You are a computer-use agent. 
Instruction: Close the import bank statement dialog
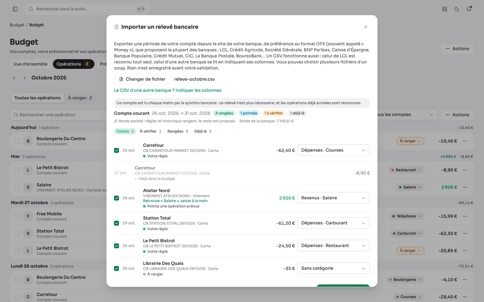click(x=366, y=27)
